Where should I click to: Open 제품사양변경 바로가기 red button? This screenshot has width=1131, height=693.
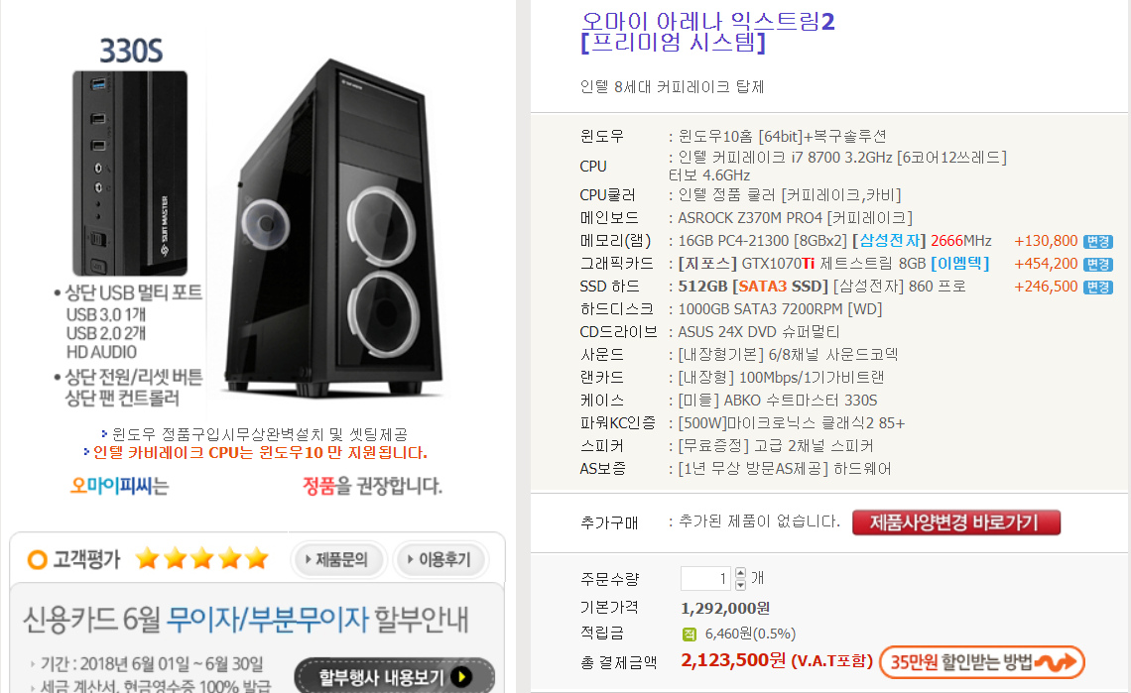click(x=955, y=522)
